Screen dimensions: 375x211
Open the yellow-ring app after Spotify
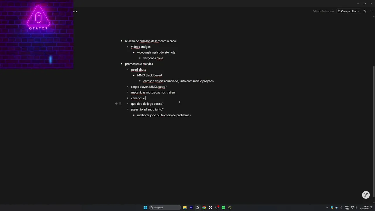point(230,207)
